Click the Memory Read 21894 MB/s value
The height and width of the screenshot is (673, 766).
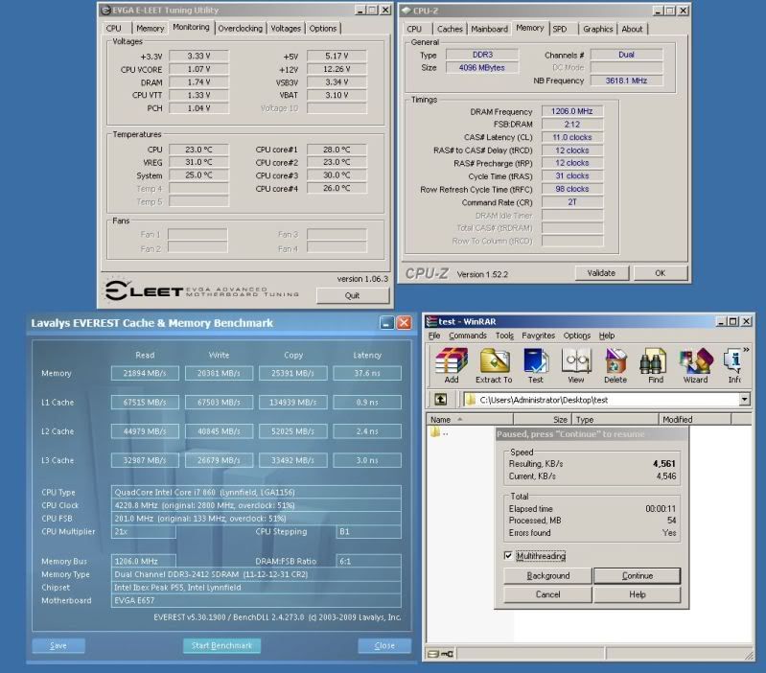(x=145, y=373)
